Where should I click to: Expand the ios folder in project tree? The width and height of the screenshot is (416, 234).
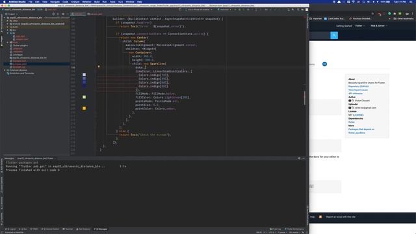(7, 30)
